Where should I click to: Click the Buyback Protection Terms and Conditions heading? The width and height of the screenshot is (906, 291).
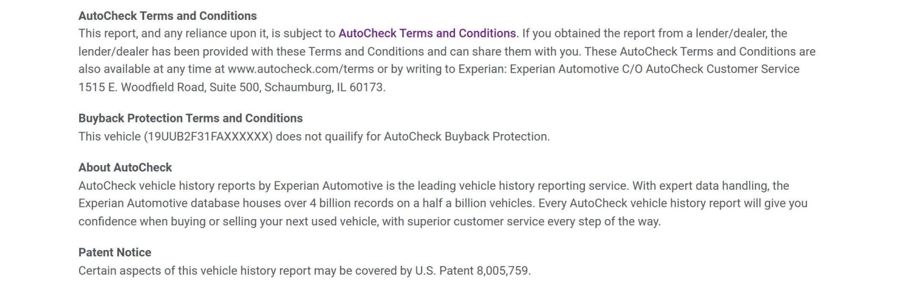tap(190, 118)
